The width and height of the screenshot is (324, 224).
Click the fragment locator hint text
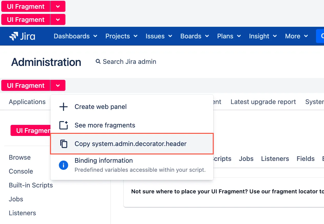[x=227, y=192]
